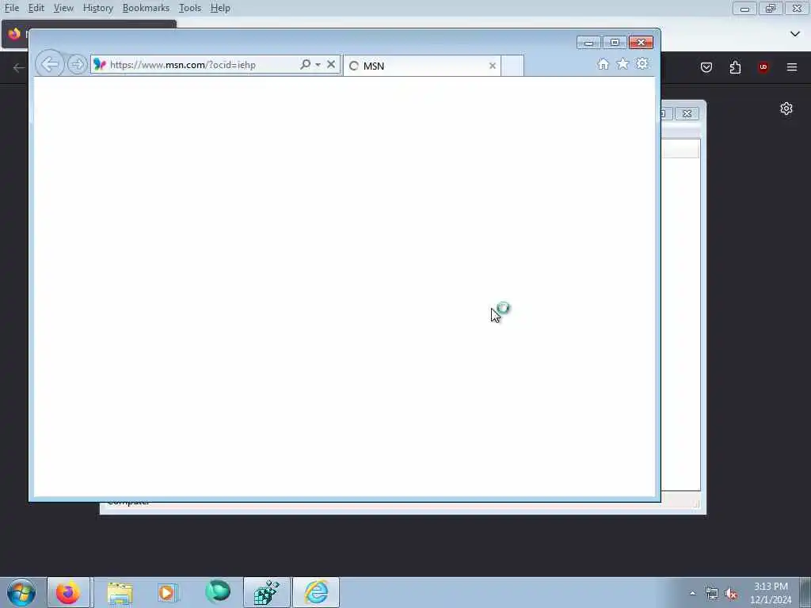Show hidden system tray icons
This screenshot has height=608, width=811.
tap(692, 594)
